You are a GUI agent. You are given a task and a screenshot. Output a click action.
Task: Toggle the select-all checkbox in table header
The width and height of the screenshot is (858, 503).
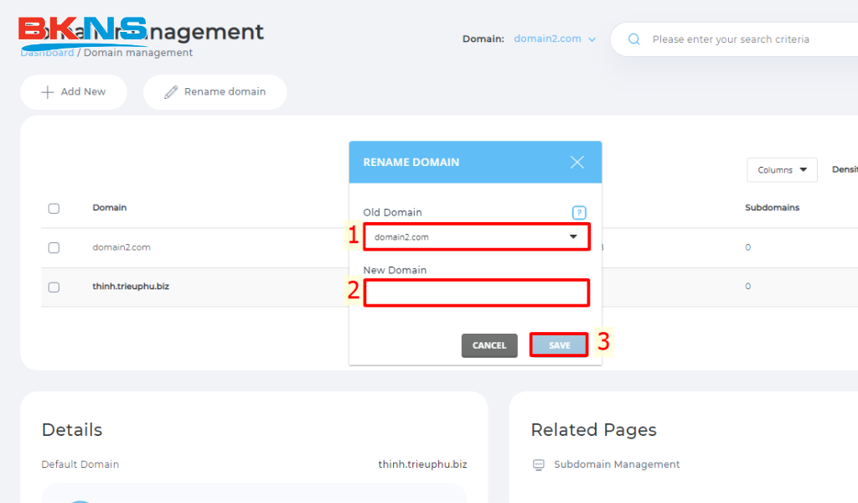tap(54, 209)
